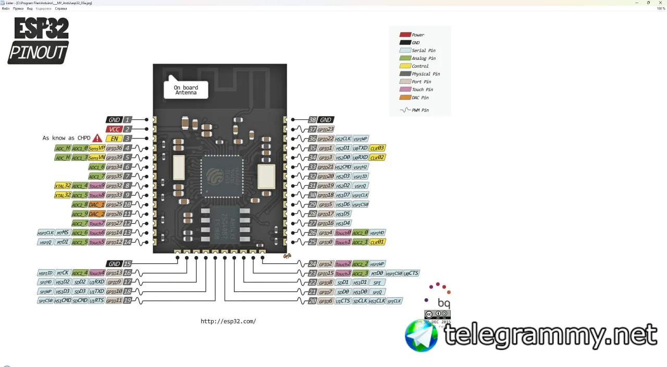This screenshot has width=667, height=367.
Task: Click the bq logo
Action: click(438, 296)
